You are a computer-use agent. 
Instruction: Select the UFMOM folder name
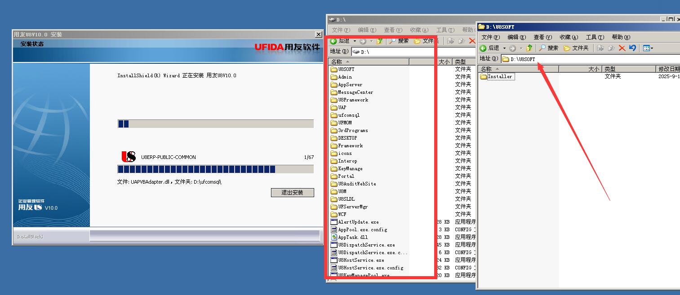(345, 123)
